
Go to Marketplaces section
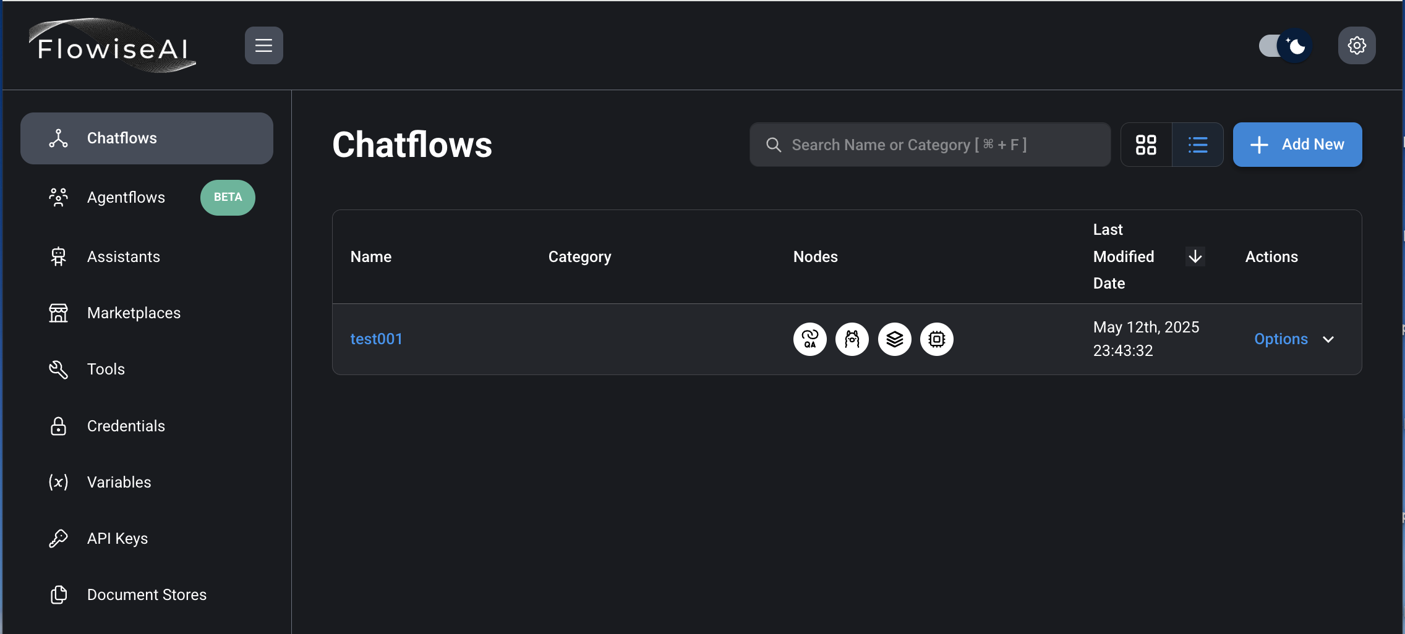point(134,313)
